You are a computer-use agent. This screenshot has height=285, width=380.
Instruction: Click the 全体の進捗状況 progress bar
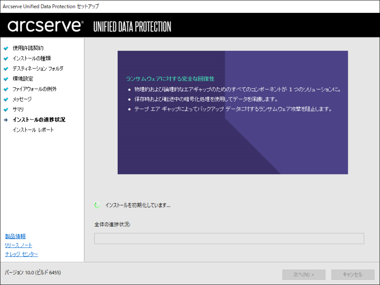click(x=229, y=238)
